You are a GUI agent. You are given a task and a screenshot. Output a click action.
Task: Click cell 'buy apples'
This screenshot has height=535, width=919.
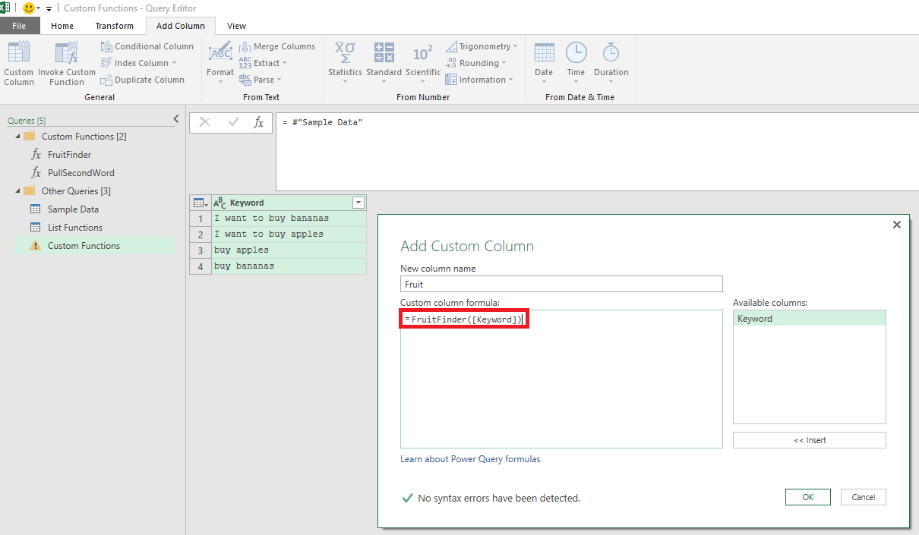(x=289, y=250)
